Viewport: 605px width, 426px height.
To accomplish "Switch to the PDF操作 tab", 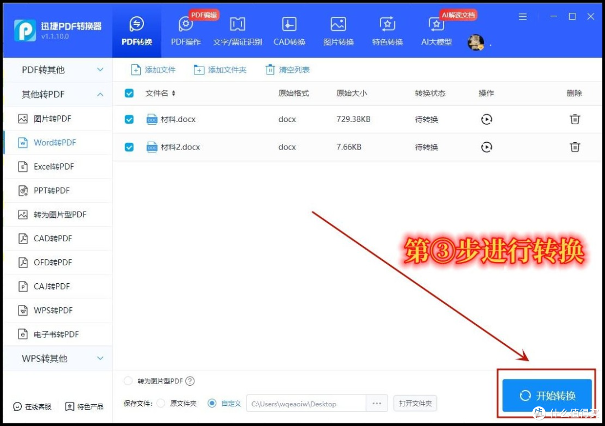I will [186, 31].
